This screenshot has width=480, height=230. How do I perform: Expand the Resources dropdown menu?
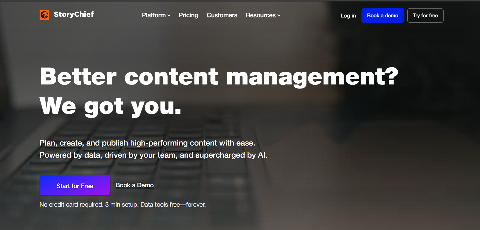coord(263,15)
